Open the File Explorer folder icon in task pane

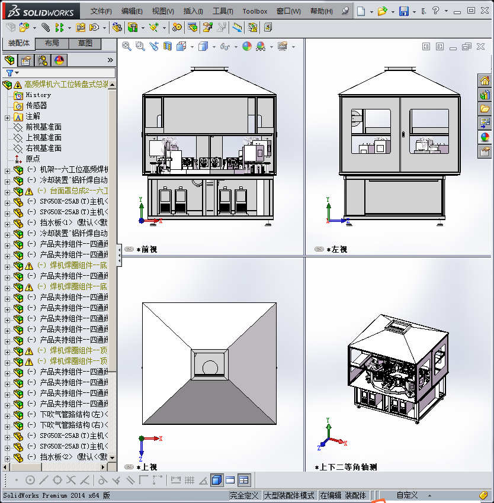(485, 109)
